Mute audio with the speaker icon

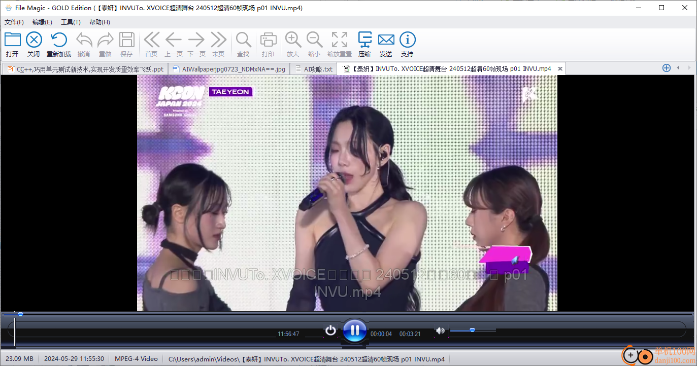440,331
